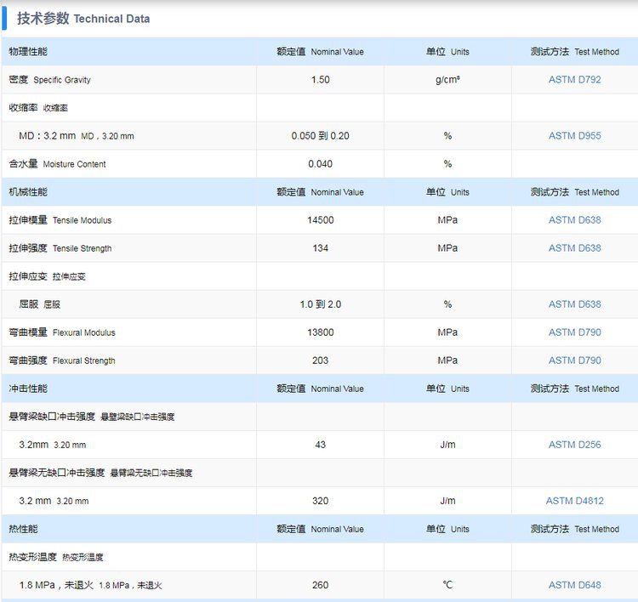The image size is (638, 602).
Task: Open the ASTM D792 test method link
Action: [574, 80]
